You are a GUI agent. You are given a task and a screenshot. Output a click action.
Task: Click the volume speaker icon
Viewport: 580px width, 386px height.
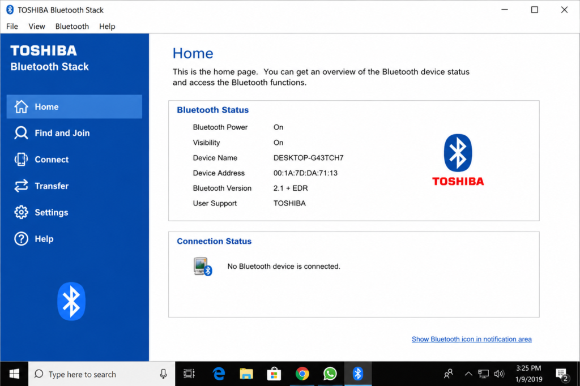(499, 374)
